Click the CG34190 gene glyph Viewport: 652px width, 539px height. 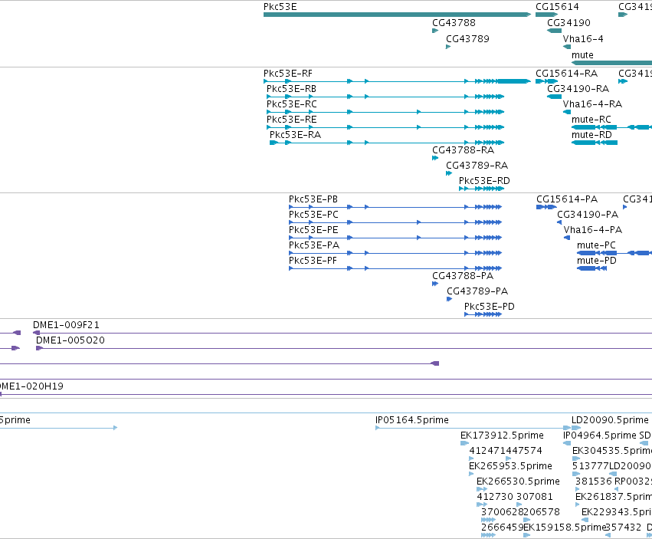(x=554, y=31)
